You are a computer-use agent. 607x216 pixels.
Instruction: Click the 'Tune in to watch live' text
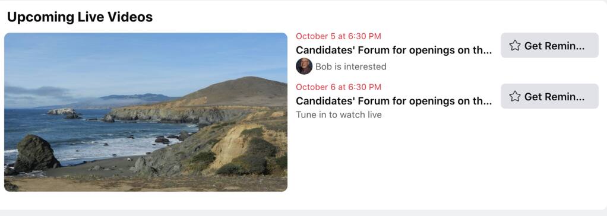(x=339, y=115)
